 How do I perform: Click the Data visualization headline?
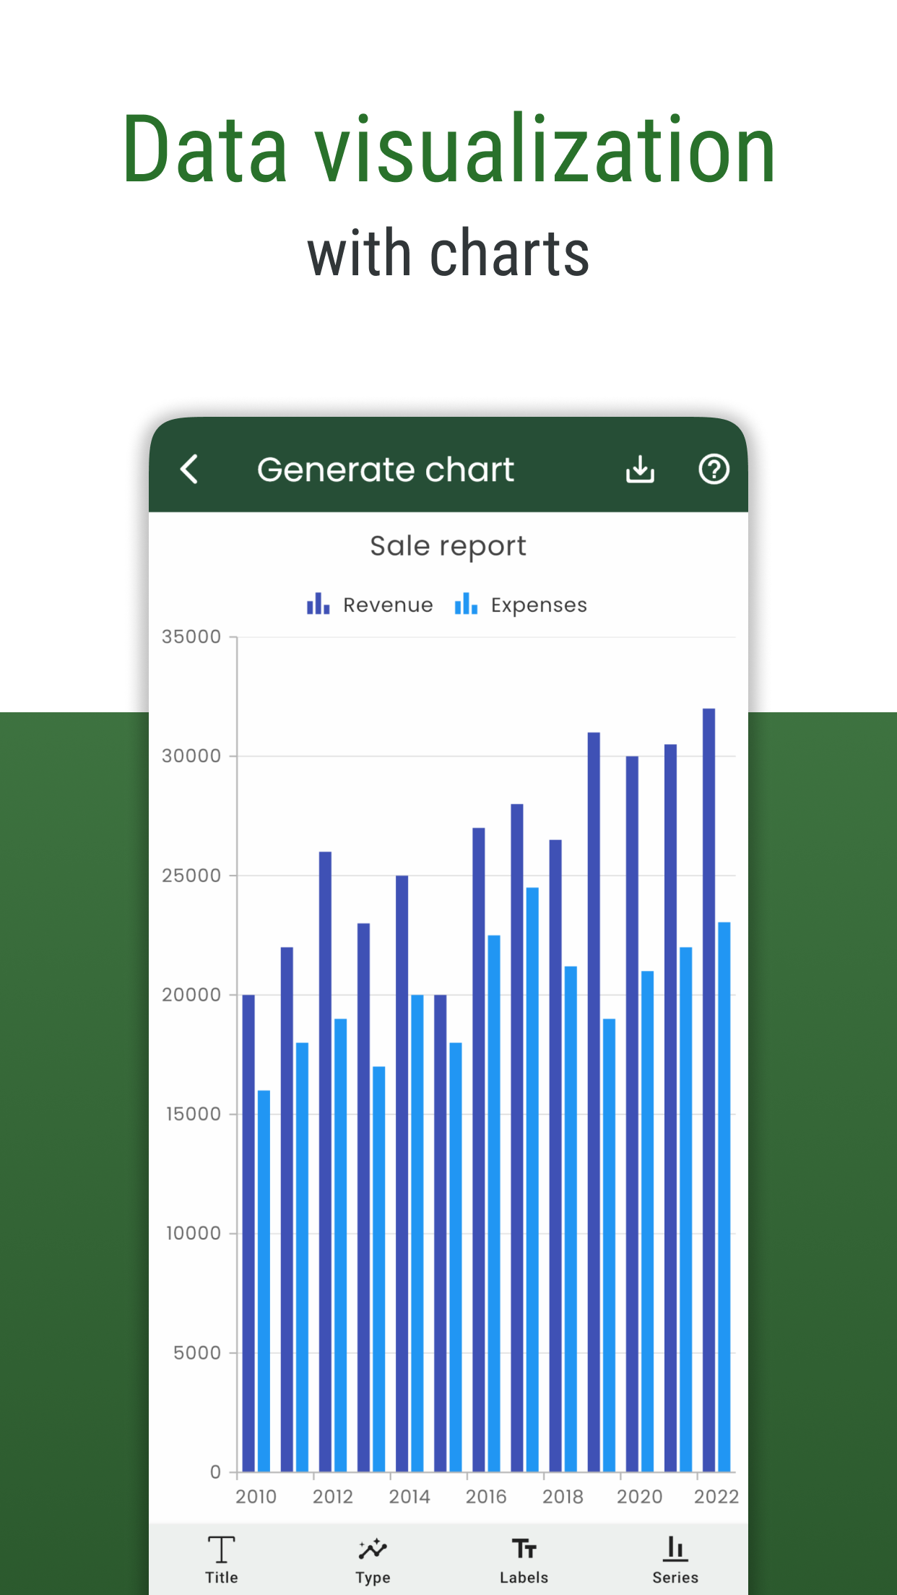448,148
